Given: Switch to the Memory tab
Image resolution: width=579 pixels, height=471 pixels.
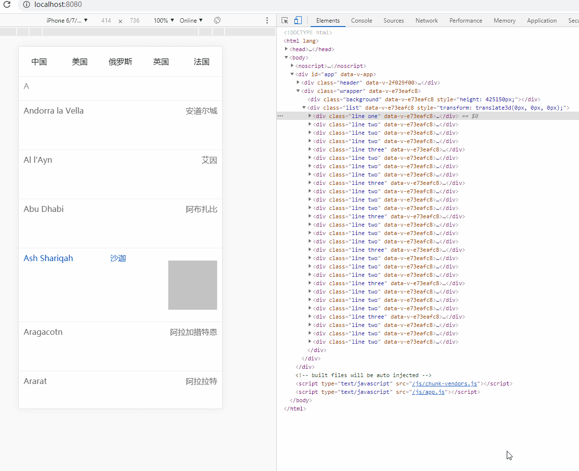Looking at the screenshot, I should [504, 21].
